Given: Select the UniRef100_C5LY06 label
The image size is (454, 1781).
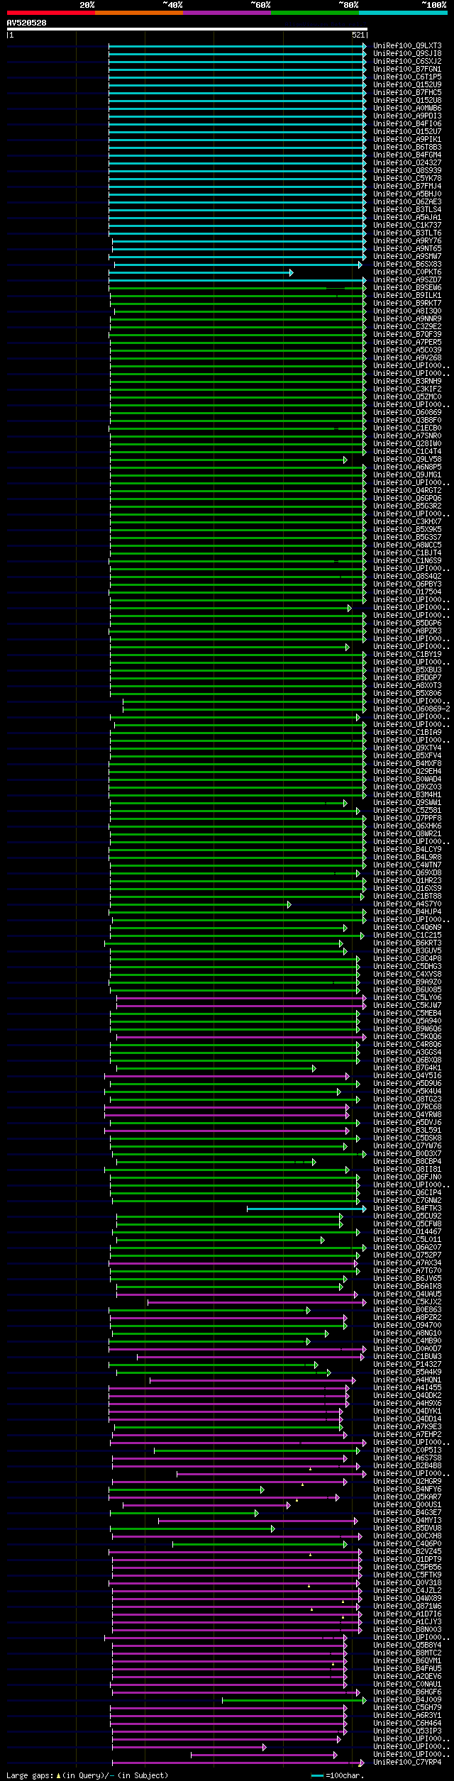Looking at the screenshot, I should [x=407, y=998].
